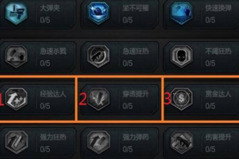Viewport: 239px width, 159px height.
Task: Select the 强力弹药 up-arrow ammo icon
Action: pyautogui.click(x=99, y=142)
